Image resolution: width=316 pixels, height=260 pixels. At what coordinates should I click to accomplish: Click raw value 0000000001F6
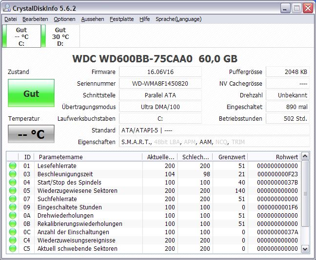coord(277,207)
